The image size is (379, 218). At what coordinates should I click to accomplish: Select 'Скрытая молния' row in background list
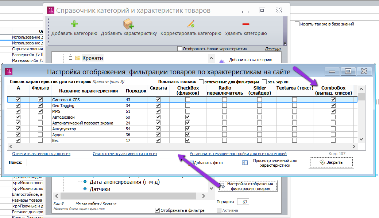point(27,49)
